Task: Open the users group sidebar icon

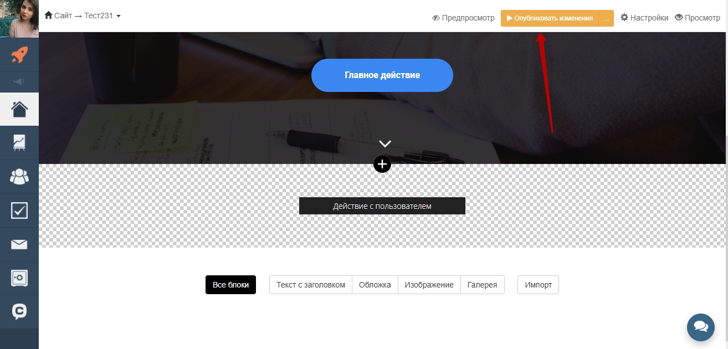Action: pyautogui.click(x=19, y=177)
